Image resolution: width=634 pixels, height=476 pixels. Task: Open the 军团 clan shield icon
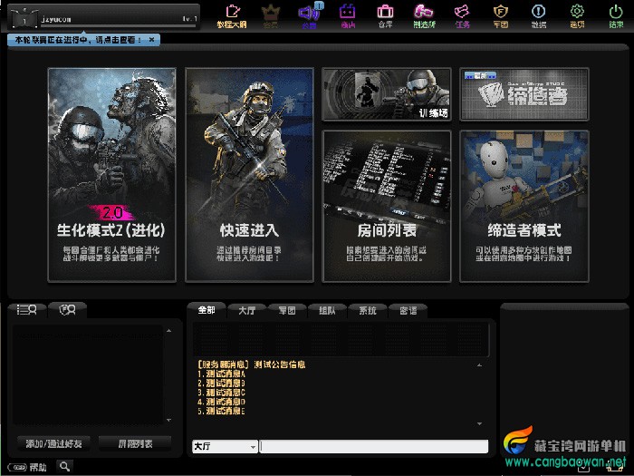[500, 15]
